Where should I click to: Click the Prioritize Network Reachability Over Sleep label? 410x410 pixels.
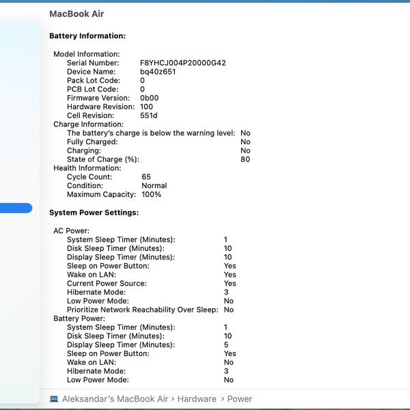point(142,310)
